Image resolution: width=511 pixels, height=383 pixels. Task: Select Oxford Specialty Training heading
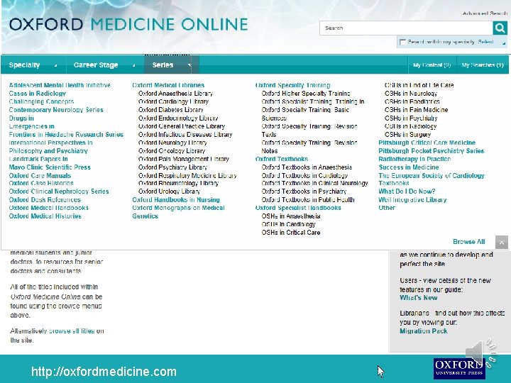tap(292, 85)
